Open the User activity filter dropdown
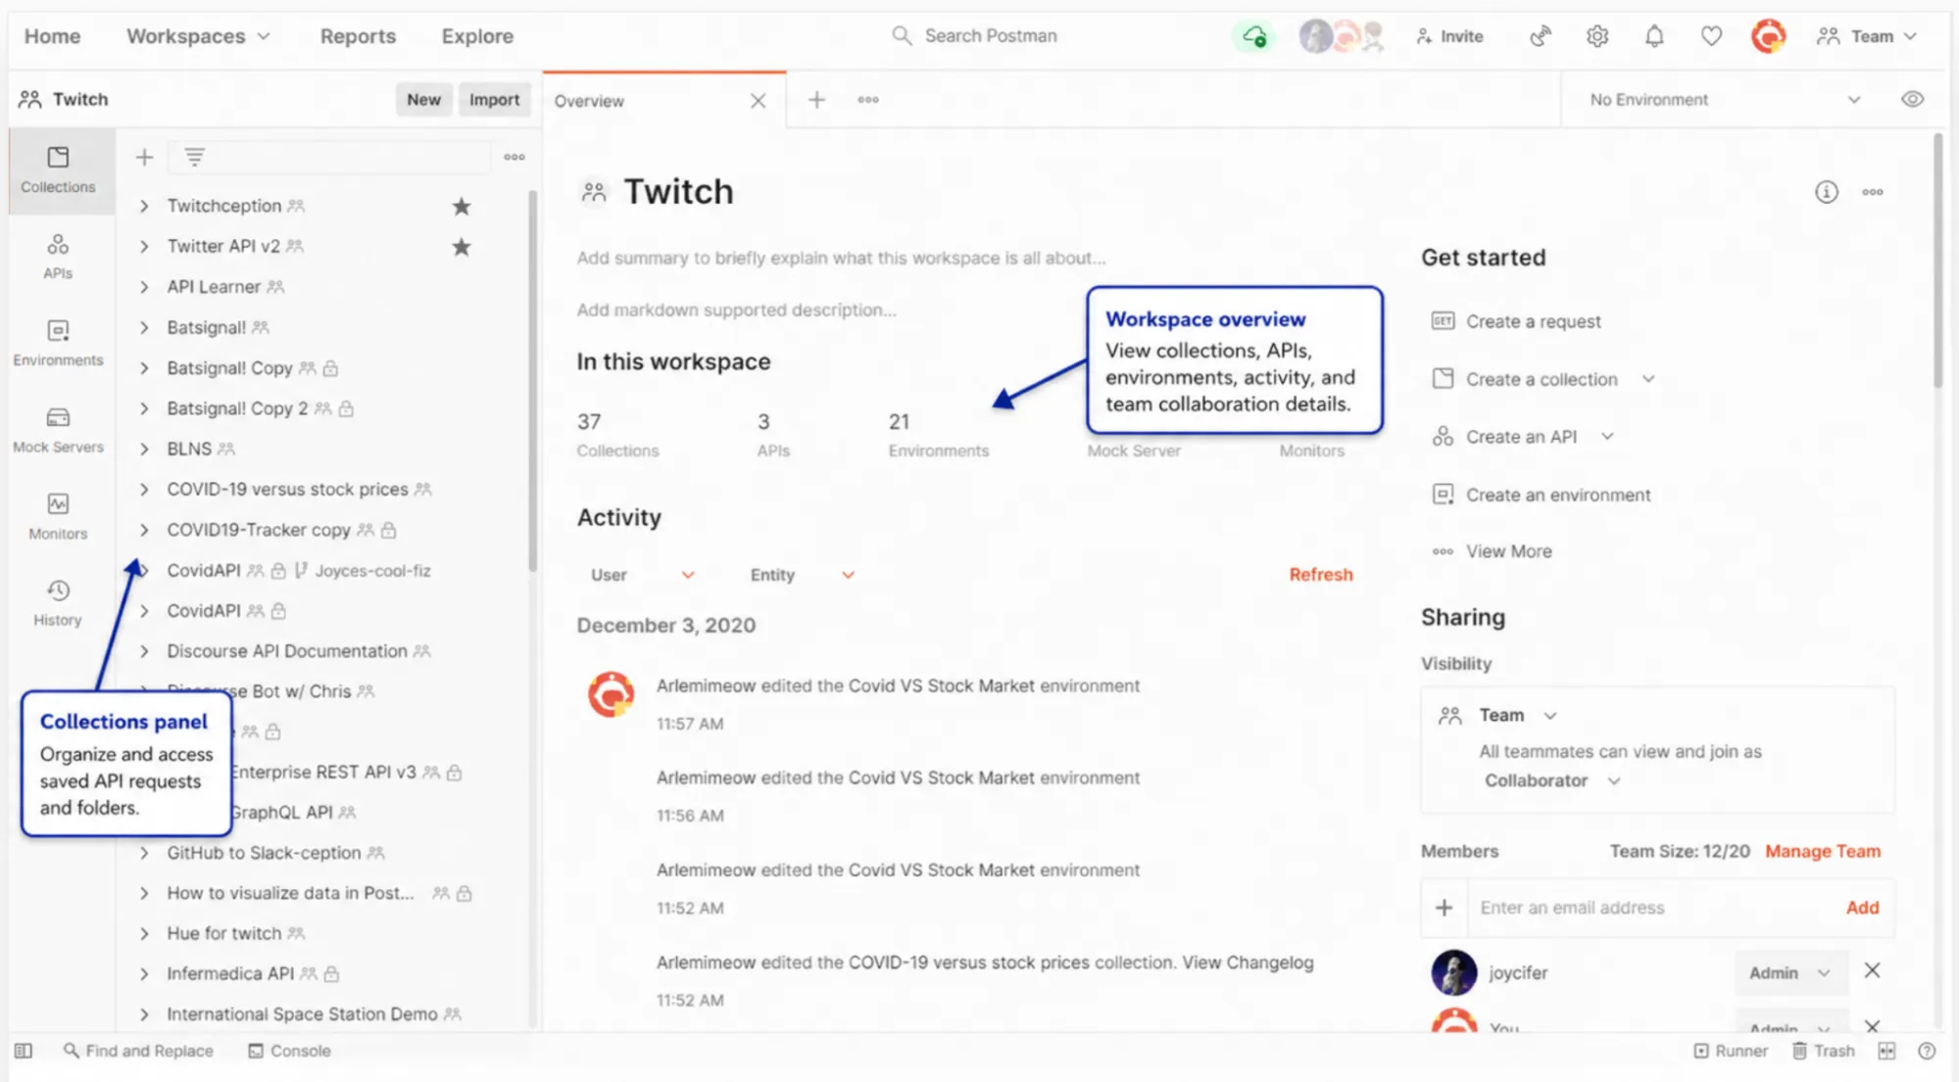 [x=642, y=575]
